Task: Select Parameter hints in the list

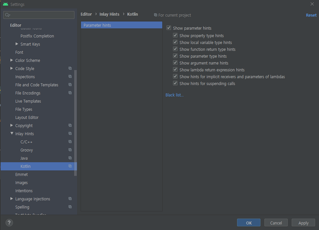Action: click(122, 25)
